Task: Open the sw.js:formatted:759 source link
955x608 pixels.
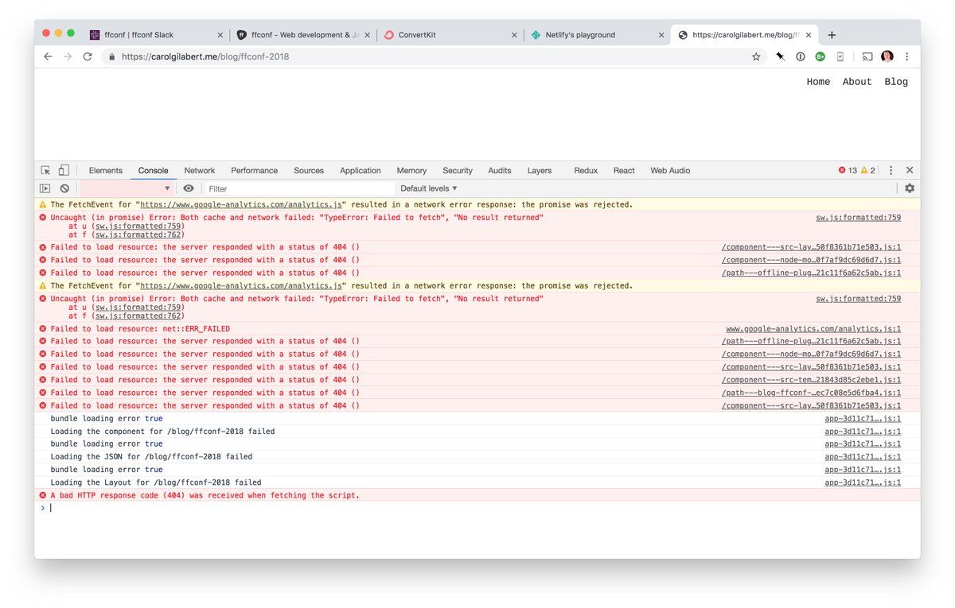Action: click(858, 217)
